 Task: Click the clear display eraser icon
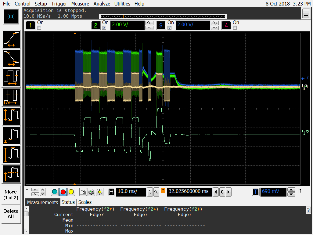(x=91, y=192)
